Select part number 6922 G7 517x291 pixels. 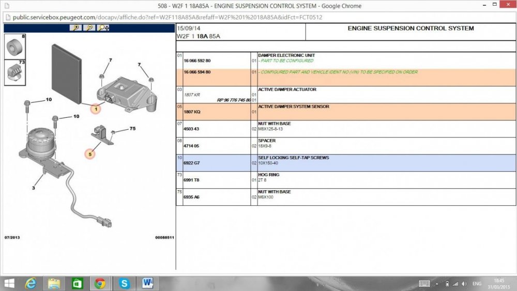pos(192,163)
